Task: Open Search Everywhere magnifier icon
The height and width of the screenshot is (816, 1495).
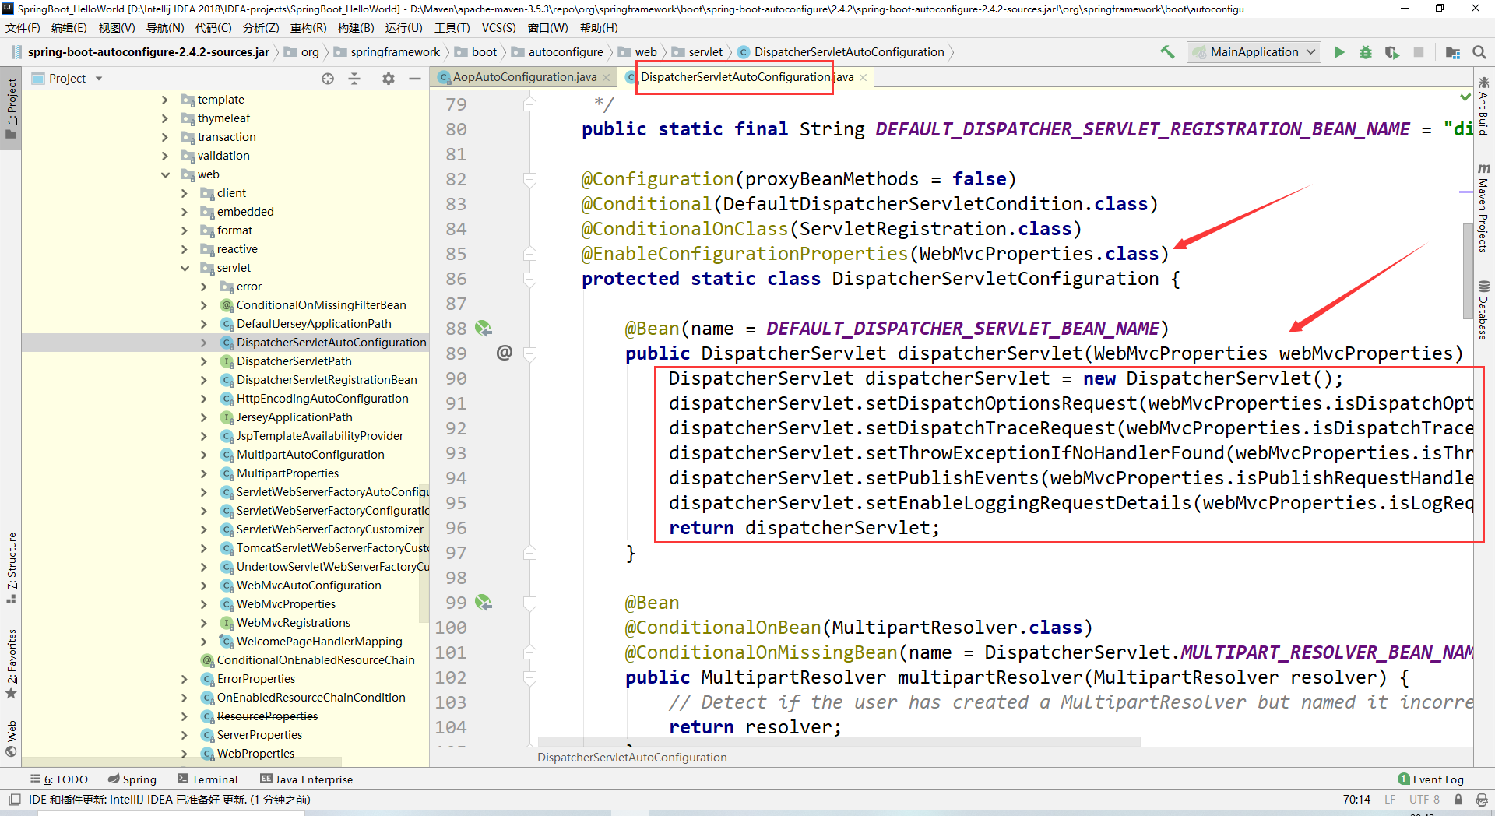Action: [x=1479, y=52]
